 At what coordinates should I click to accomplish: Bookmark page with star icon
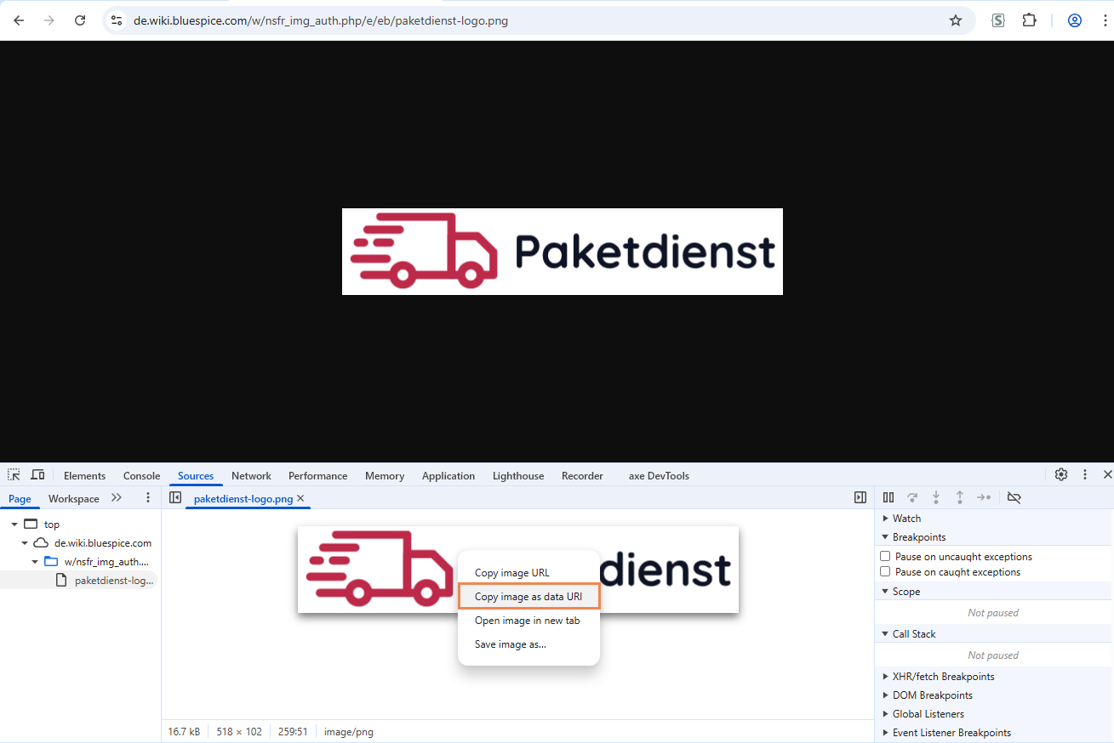(956, 20)
